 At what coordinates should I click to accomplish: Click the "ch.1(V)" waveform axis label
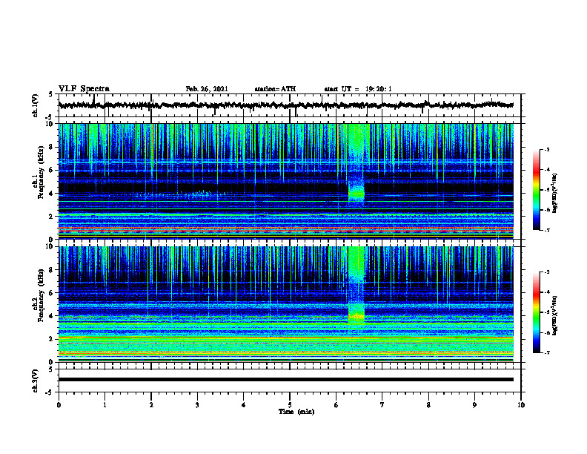click(x=36, y=105)
